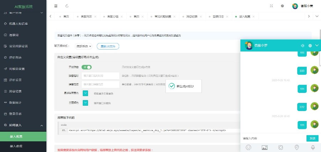Screen dimensions: 321x152
Task: Open 数据统计 in the sidebar
Action: point(23,103)
